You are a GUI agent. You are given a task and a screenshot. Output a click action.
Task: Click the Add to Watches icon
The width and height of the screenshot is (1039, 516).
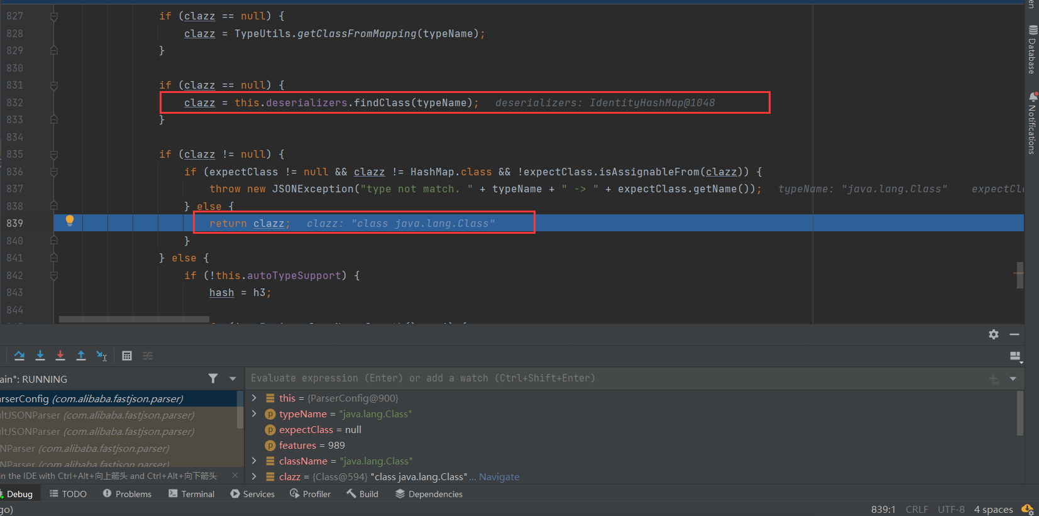994,379
